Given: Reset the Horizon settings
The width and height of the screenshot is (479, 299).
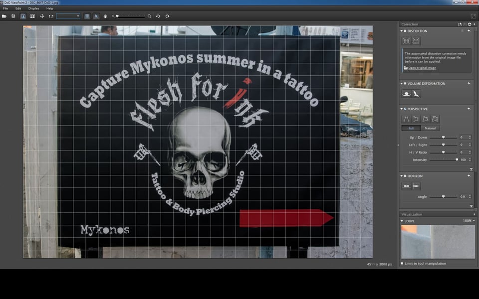Looking at the screenshot, I should pos(469,176).
